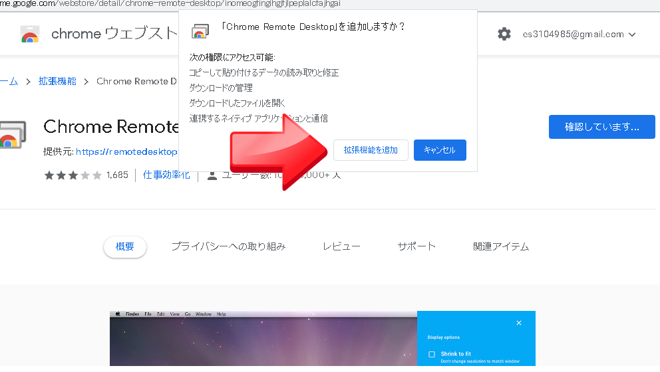
Task: Click the dialog's Chrome Remote Desktop icon
Action: click(200, 31)
